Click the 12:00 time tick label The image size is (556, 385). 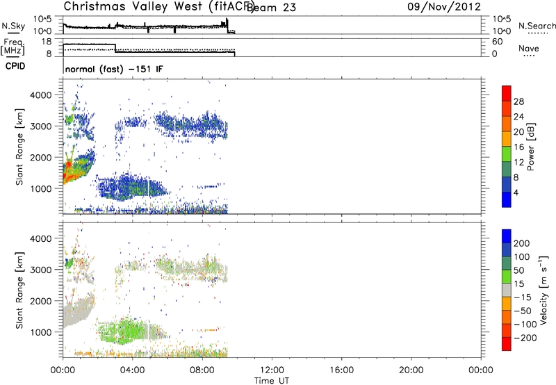tap(272, 370)
